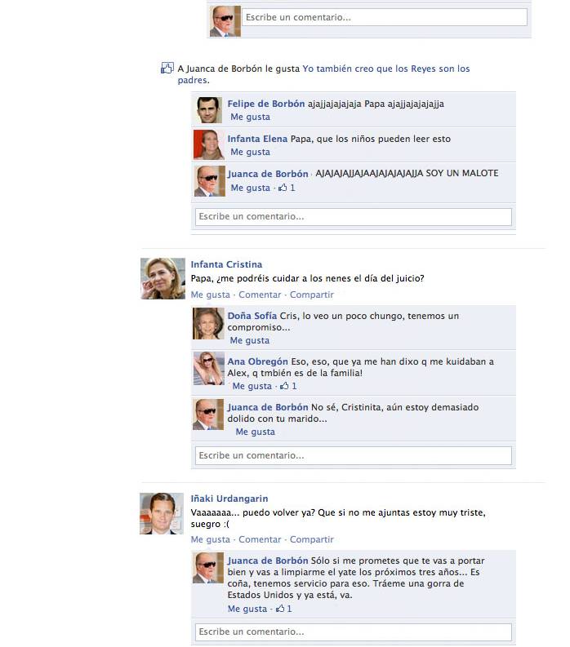Click the like count on Juanca's yate reply

[283, 609]
